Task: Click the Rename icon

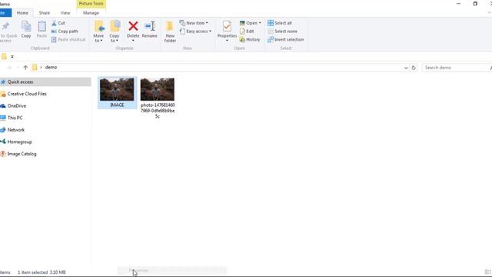Action: coord(150,26)
